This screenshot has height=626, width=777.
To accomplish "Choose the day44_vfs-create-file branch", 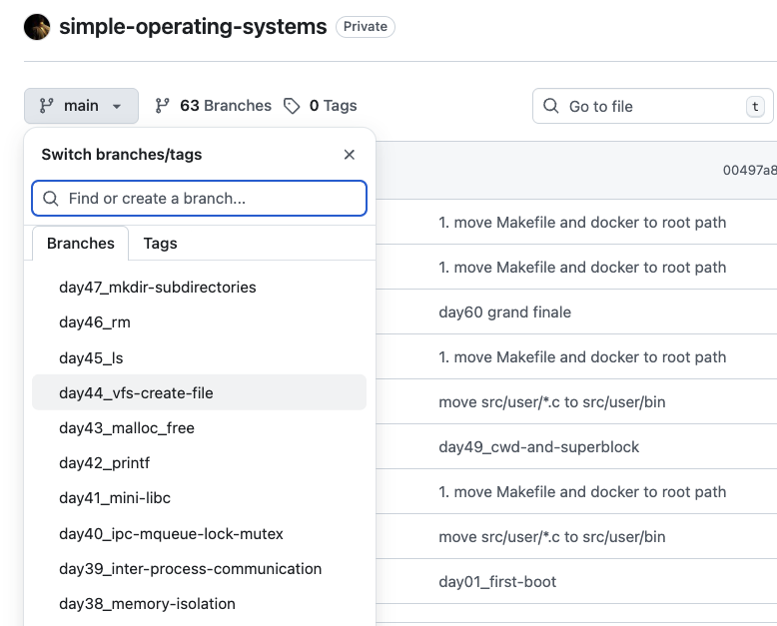I will [136, 393].
